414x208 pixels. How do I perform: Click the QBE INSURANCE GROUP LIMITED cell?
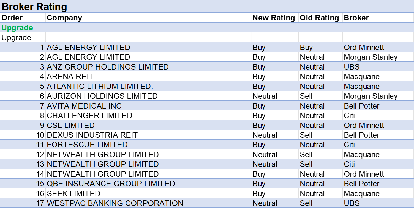click(x=111, y=184)
